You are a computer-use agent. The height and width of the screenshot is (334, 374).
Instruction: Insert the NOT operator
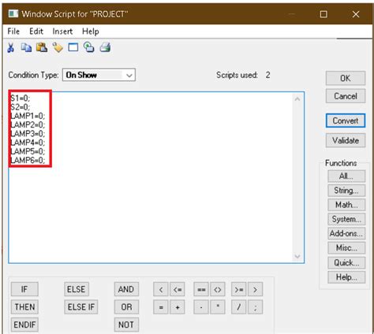pyautogui.click(x=126, y=325)
